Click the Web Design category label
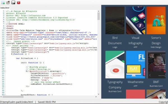This screenshot has height=104, width=168. (156, 47)
